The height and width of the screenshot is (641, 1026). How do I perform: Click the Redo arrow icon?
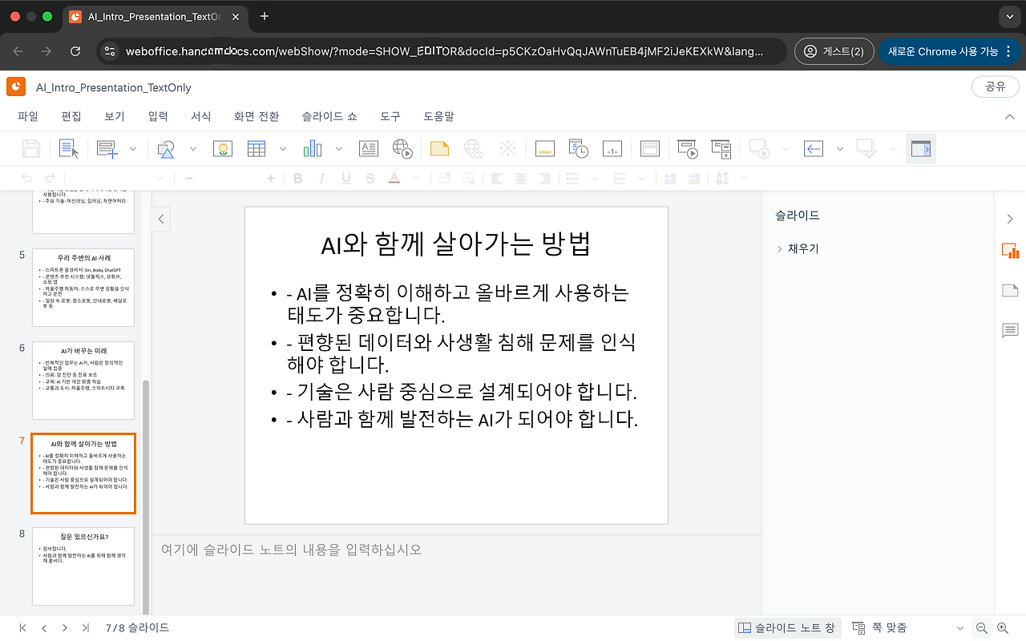click(50, 179)
